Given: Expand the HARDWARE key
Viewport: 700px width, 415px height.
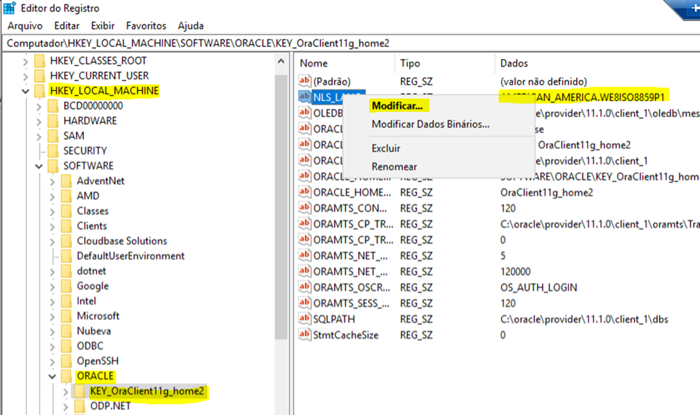Looking at the screenshot, I should (x=39, y=121).
